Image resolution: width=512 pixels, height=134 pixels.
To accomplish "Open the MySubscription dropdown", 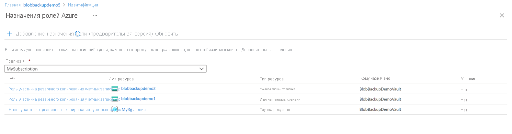I will coord(105,69).
